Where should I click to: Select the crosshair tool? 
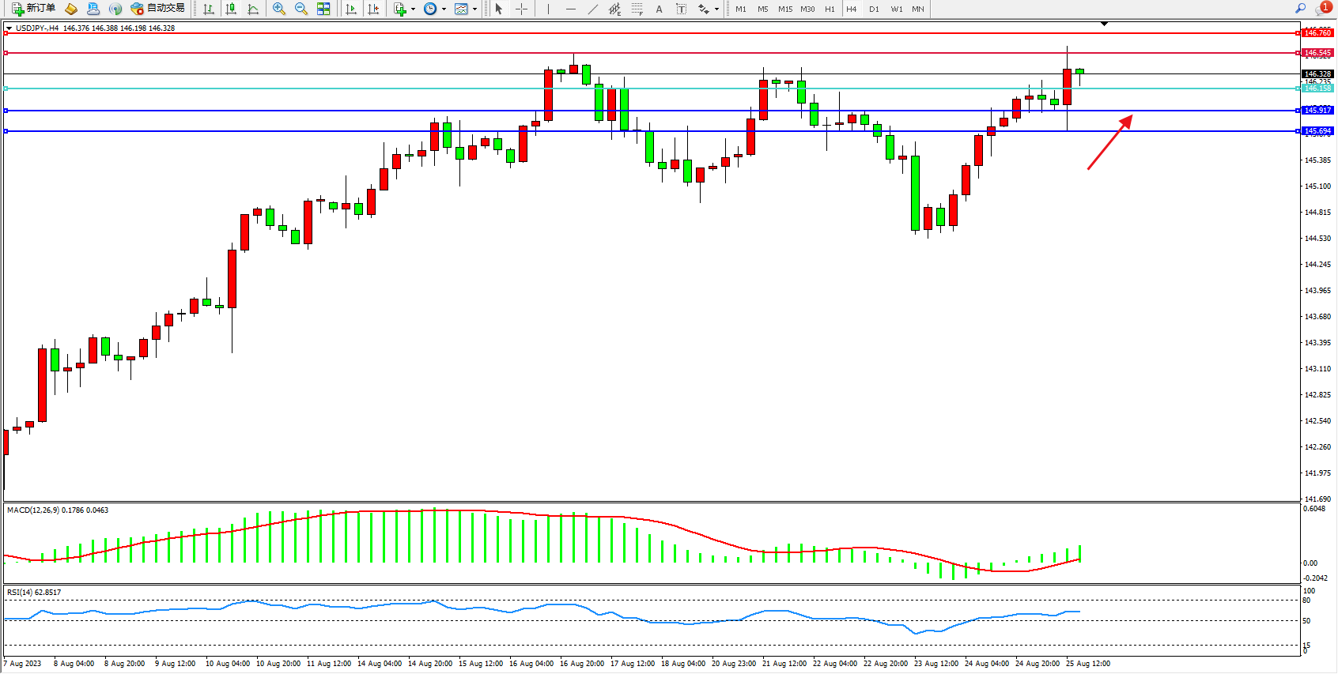coord(521,9)
